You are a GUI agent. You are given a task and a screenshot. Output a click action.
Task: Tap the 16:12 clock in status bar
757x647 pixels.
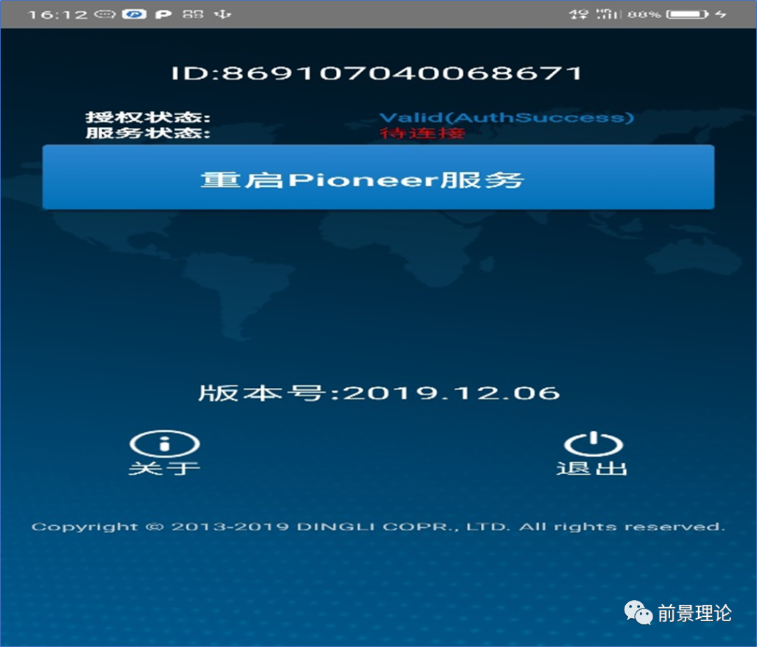click(x=58, y=15)
